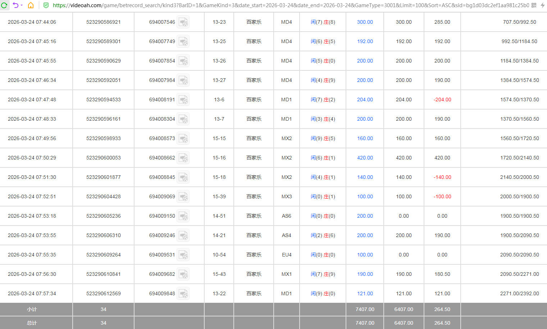Viewport: 547px width, 329px height.
Task: Go to the browser home page icon
Action: pyautogui.click(x=31, y=5)
